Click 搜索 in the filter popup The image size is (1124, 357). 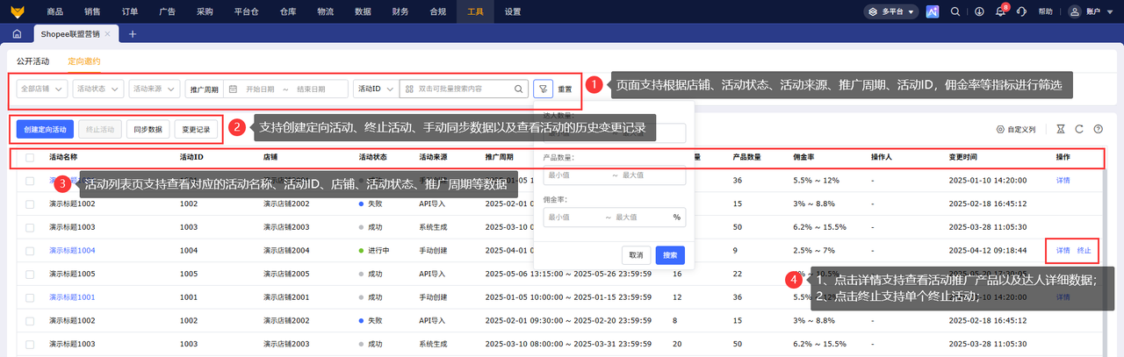coord(670,255)
